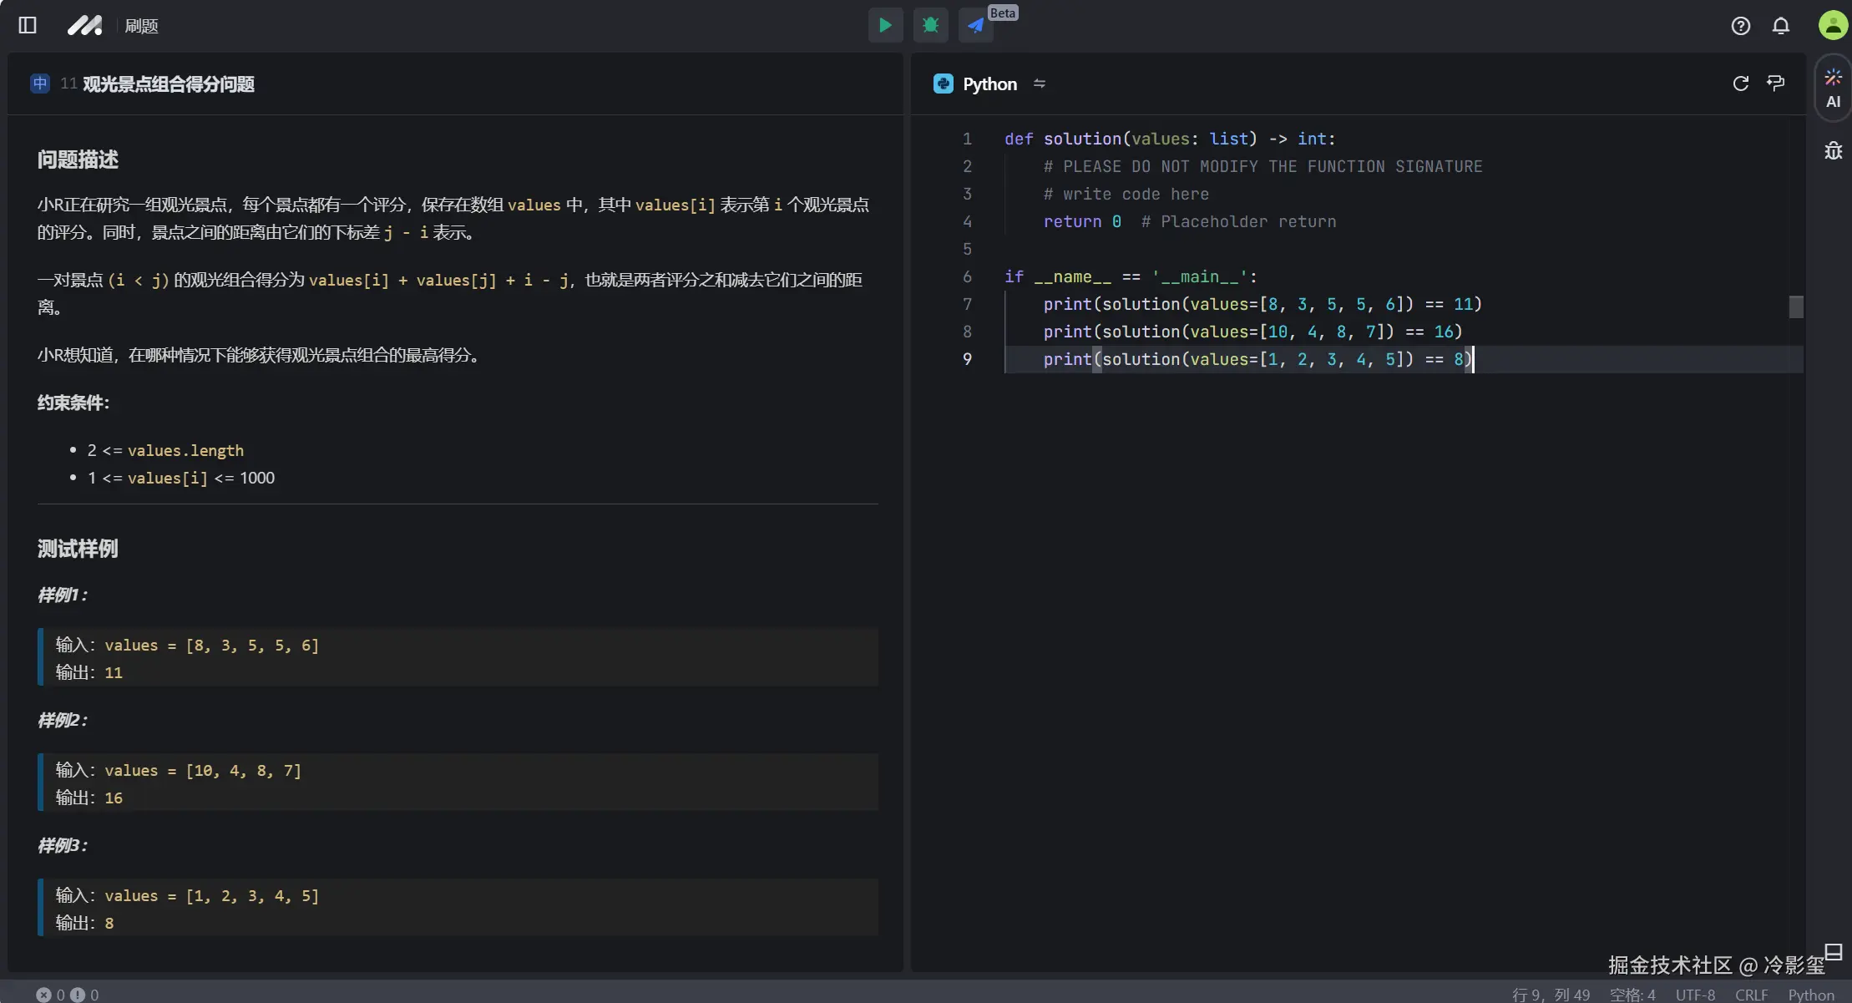Switch the programming language with the arrows icon
The height and width of the screenshot is (1003, 1852).
click(1039, 84)
